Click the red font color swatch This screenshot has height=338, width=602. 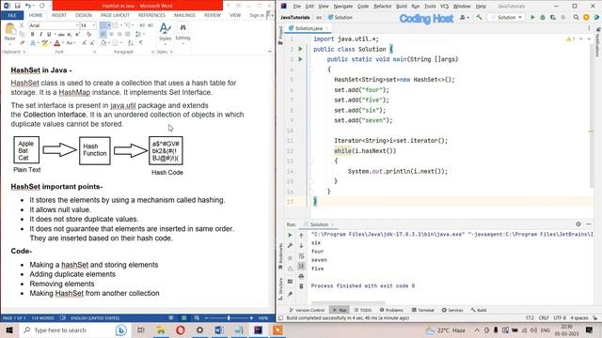pos(56,43)
